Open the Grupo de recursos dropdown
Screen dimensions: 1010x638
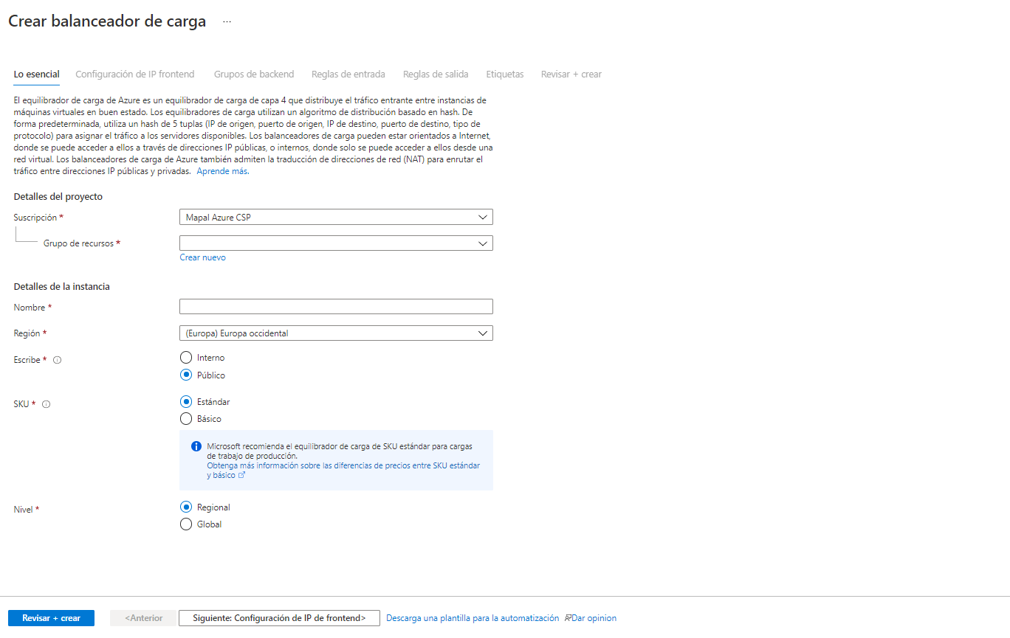pyautogui.click(x=336, y=243)
